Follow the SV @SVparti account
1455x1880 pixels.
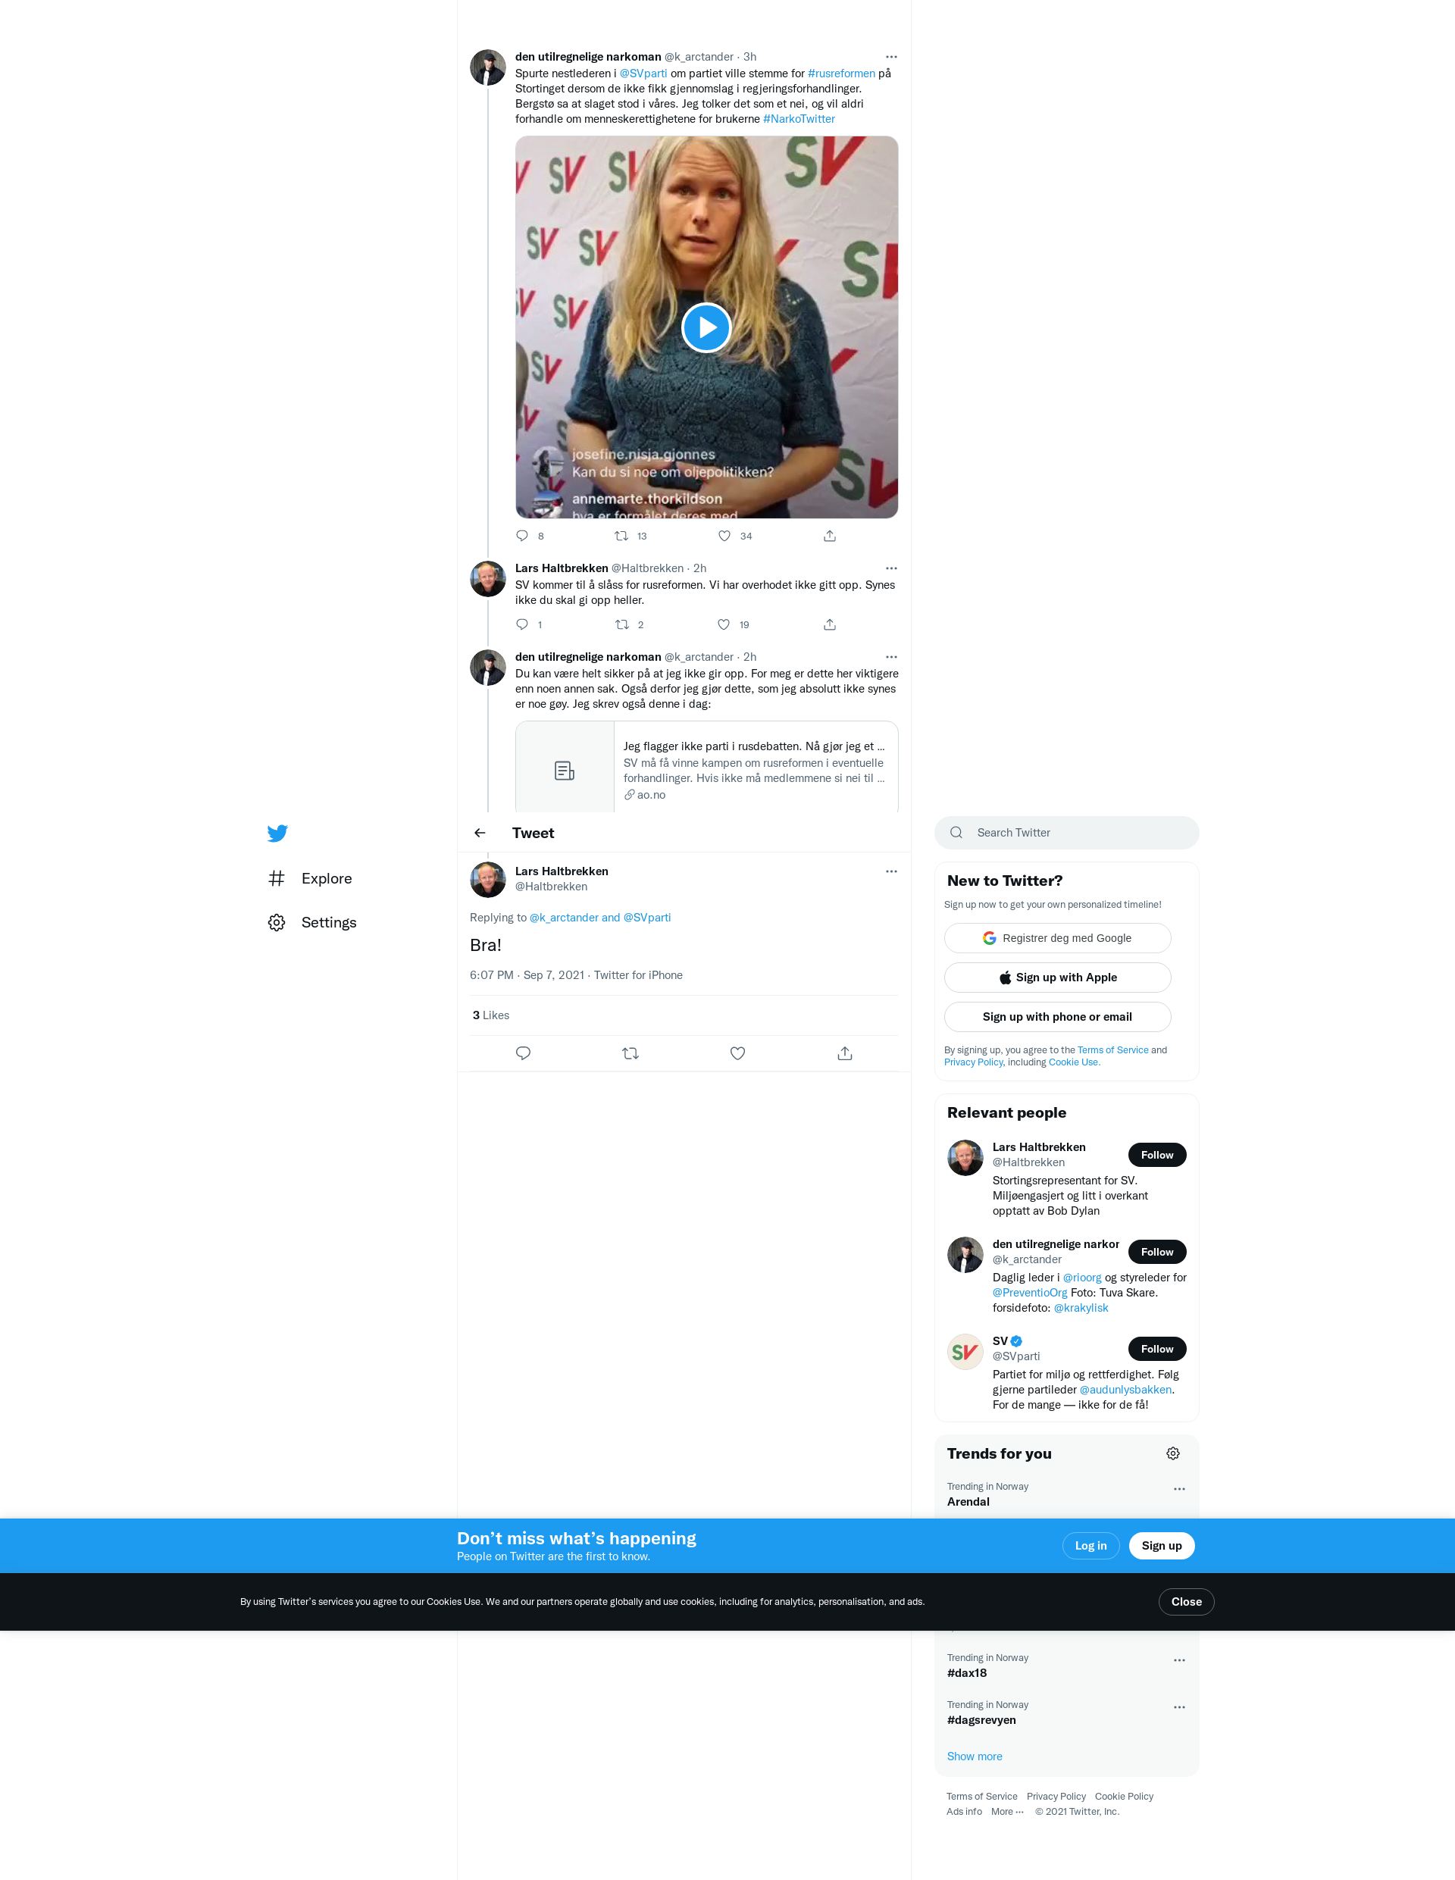1156,1349
